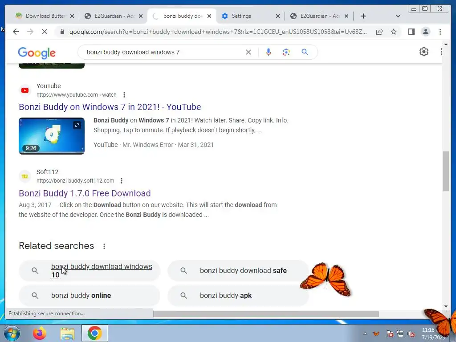Screen dimensions: 456x342
Task: Clear the Google search box text
Action: pos(248,52)
